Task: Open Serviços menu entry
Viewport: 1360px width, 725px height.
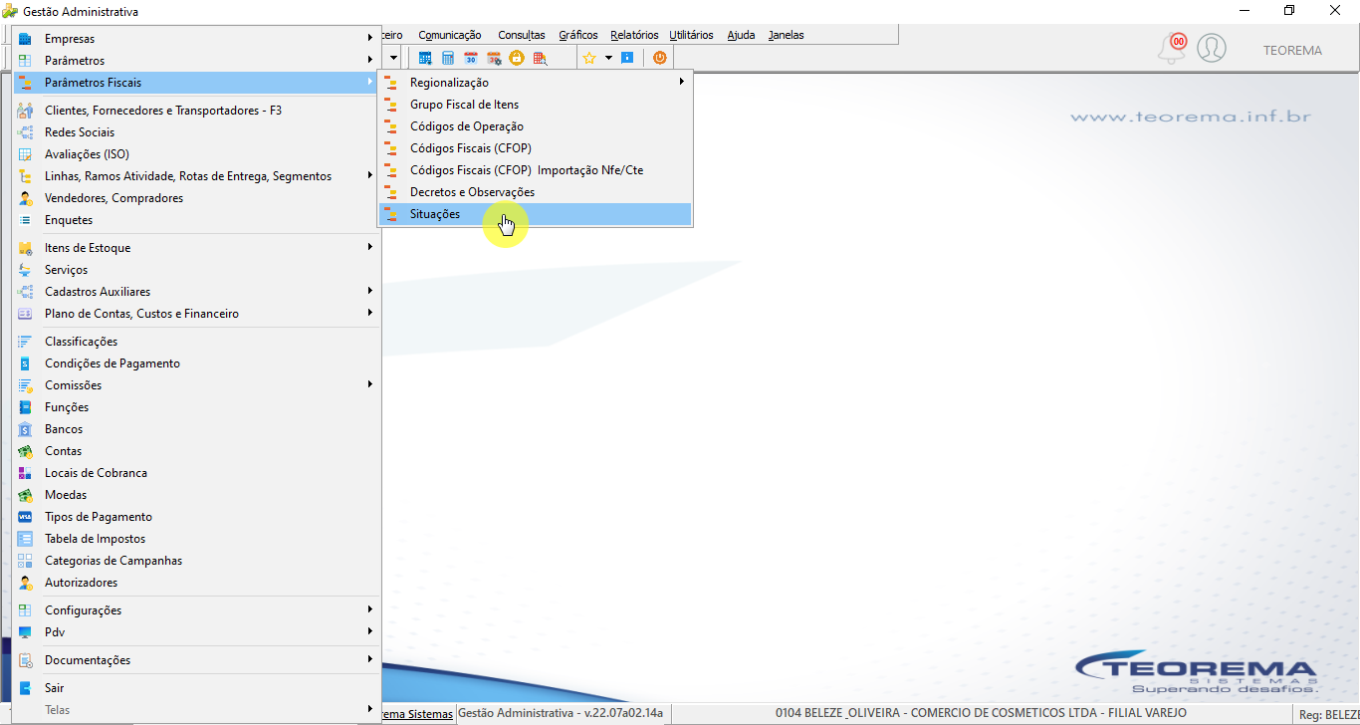Action: (x=197, y=270)
